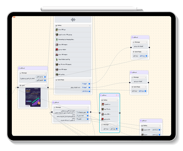
Task: Expand the Gallery section arrows in center node
Action: [x=90, y=25]
